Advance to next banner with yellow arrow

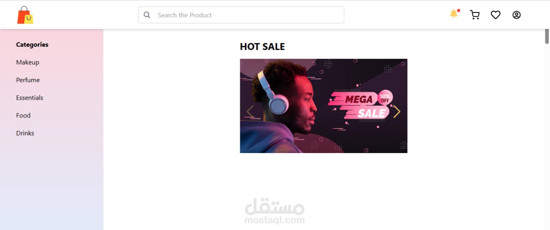pos(397,112)
